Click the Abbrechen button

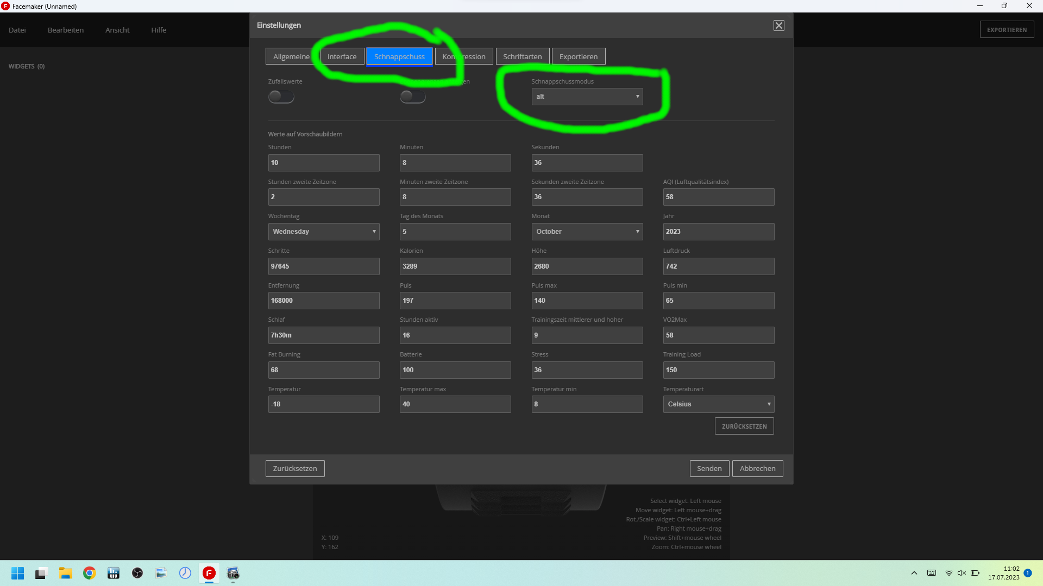(x=757, y=468)
